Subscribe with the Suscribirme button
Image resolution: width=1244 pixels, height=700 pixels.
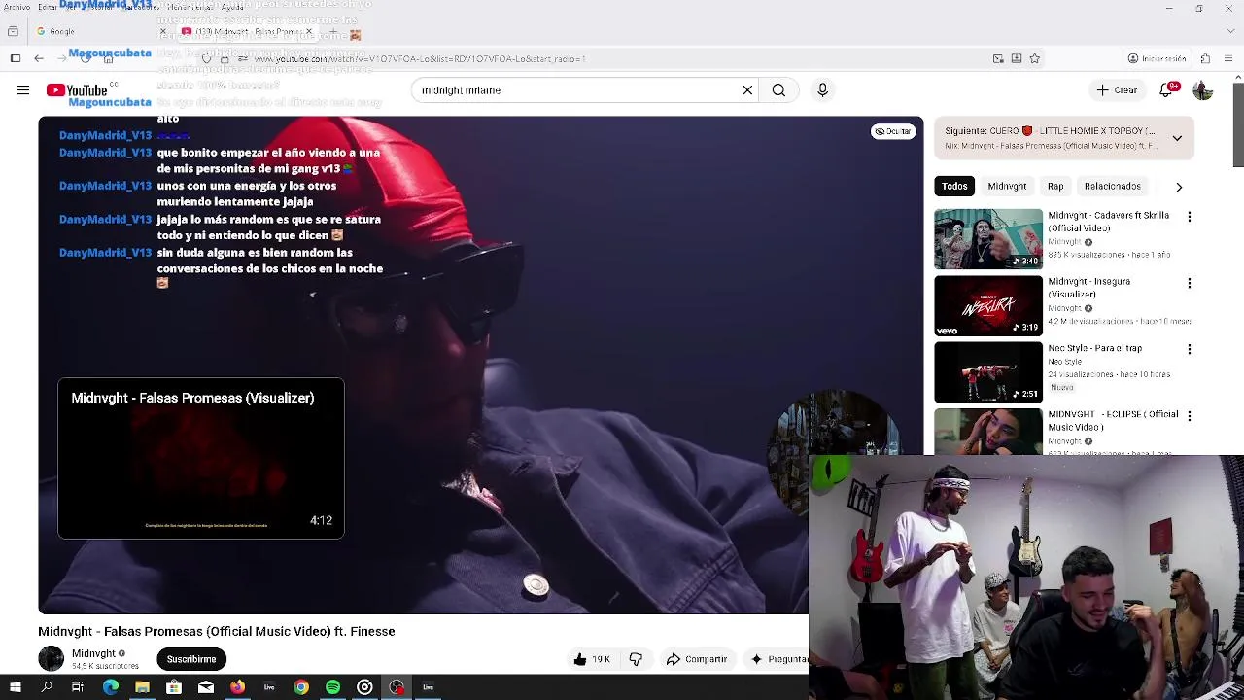pos(191,659)
